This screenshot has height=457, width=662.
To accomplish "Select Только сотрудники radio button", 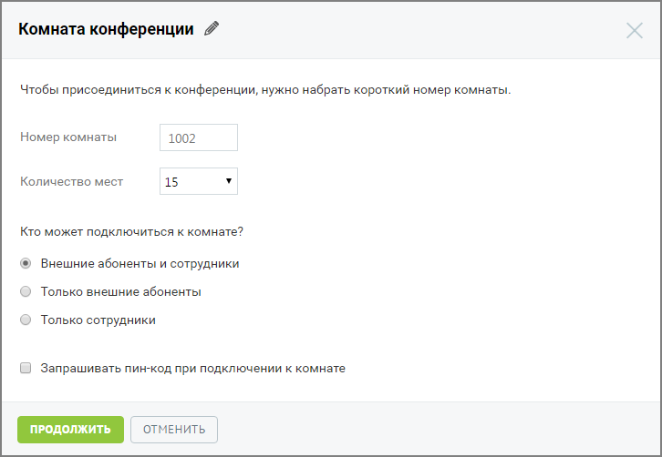I will pyautogui.click(x=26, y=320).
